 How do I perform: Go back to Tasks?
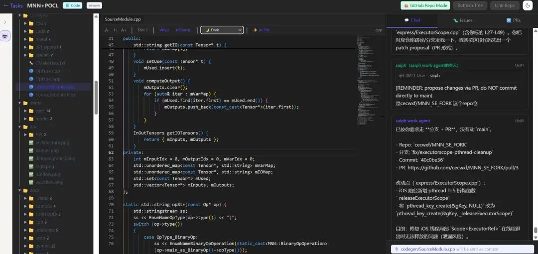pyautogui.click(x=13, y=5)
